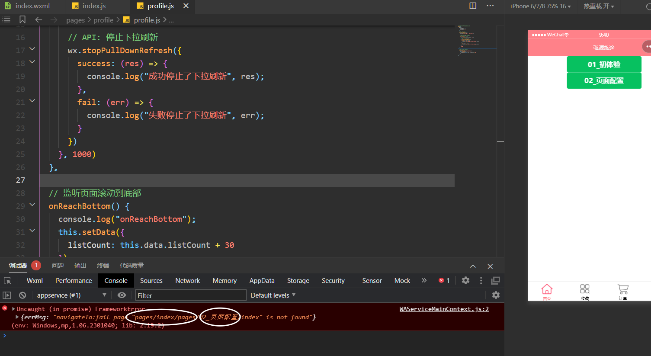
Task: Click the home icon in simulator tab bar
Action: 547,291
